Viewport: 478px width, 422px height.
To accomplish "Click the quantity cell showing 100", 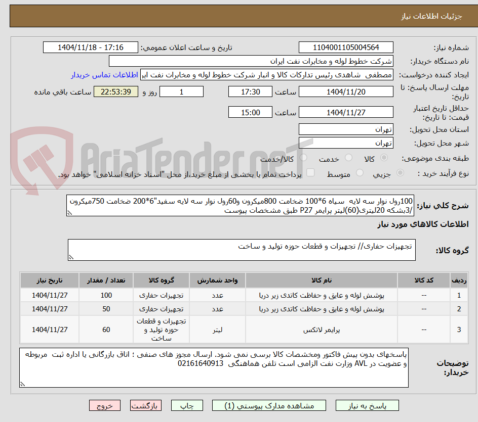I will (x=106, y=295).
